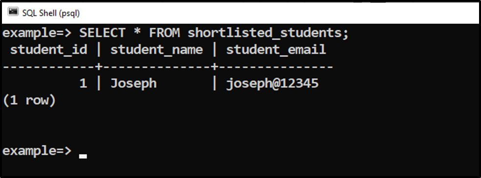Click the pipe separator between Joseph and joseph@12345

click(214, 84)
